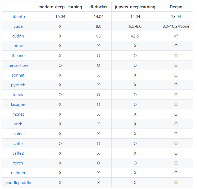
Task: Open the ubuntu link
Action: pyautogui.click(x=18, y=17)
